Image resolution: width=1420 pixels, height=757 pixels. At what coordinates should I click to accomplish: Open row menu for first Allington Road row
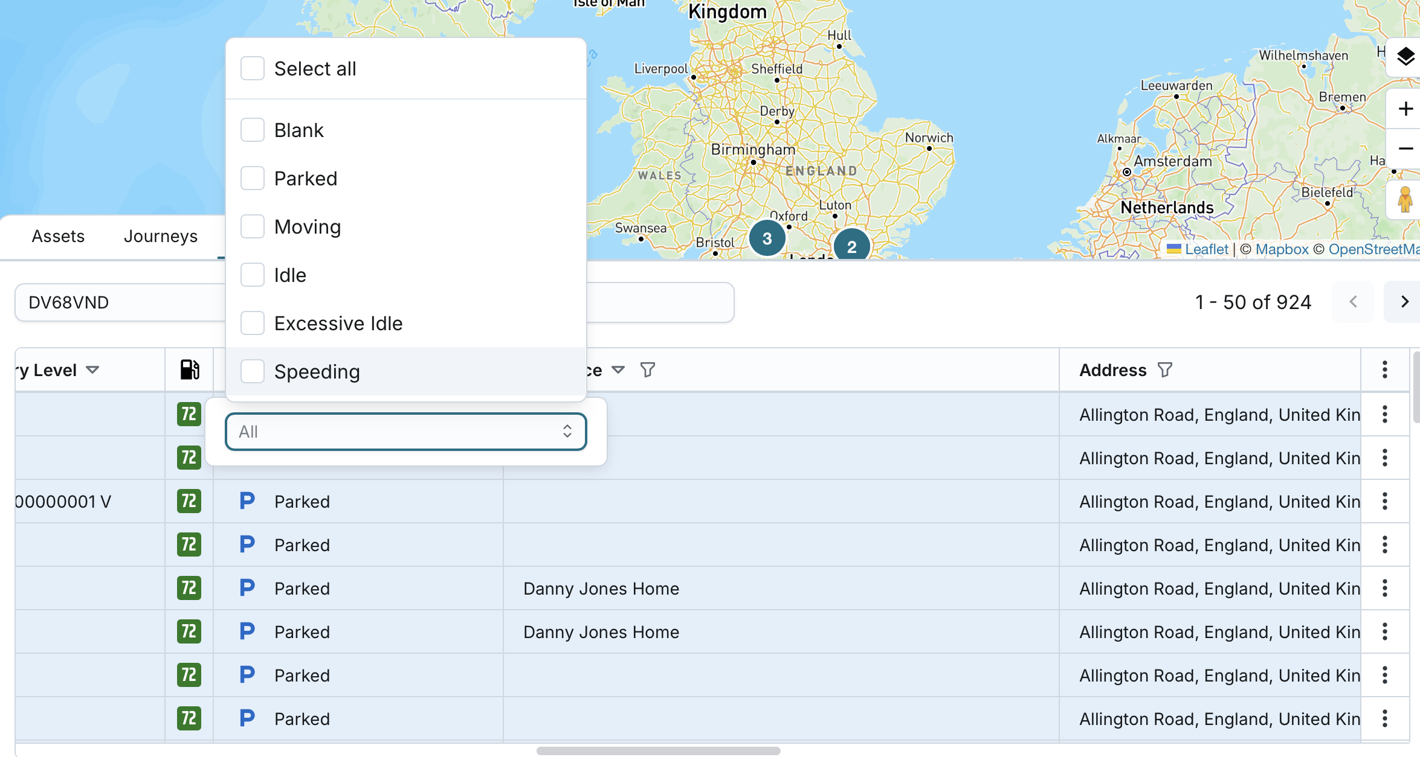coord(1384,415)
